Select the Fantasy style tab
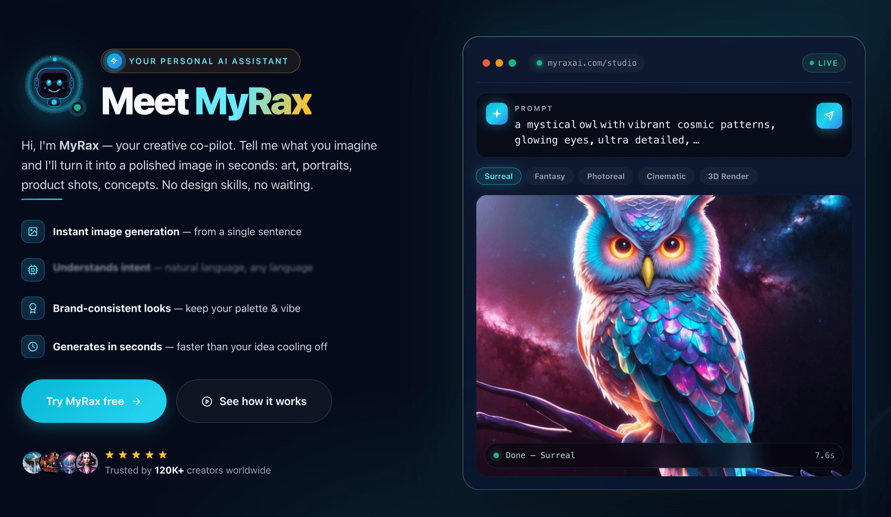The image size is (891, 517). [549, 176]
